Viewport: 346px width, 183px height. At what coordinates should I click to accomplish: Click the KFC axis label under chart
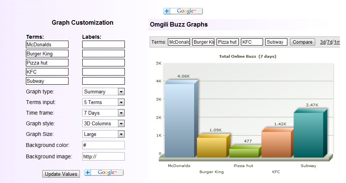[x=276, y=172]
